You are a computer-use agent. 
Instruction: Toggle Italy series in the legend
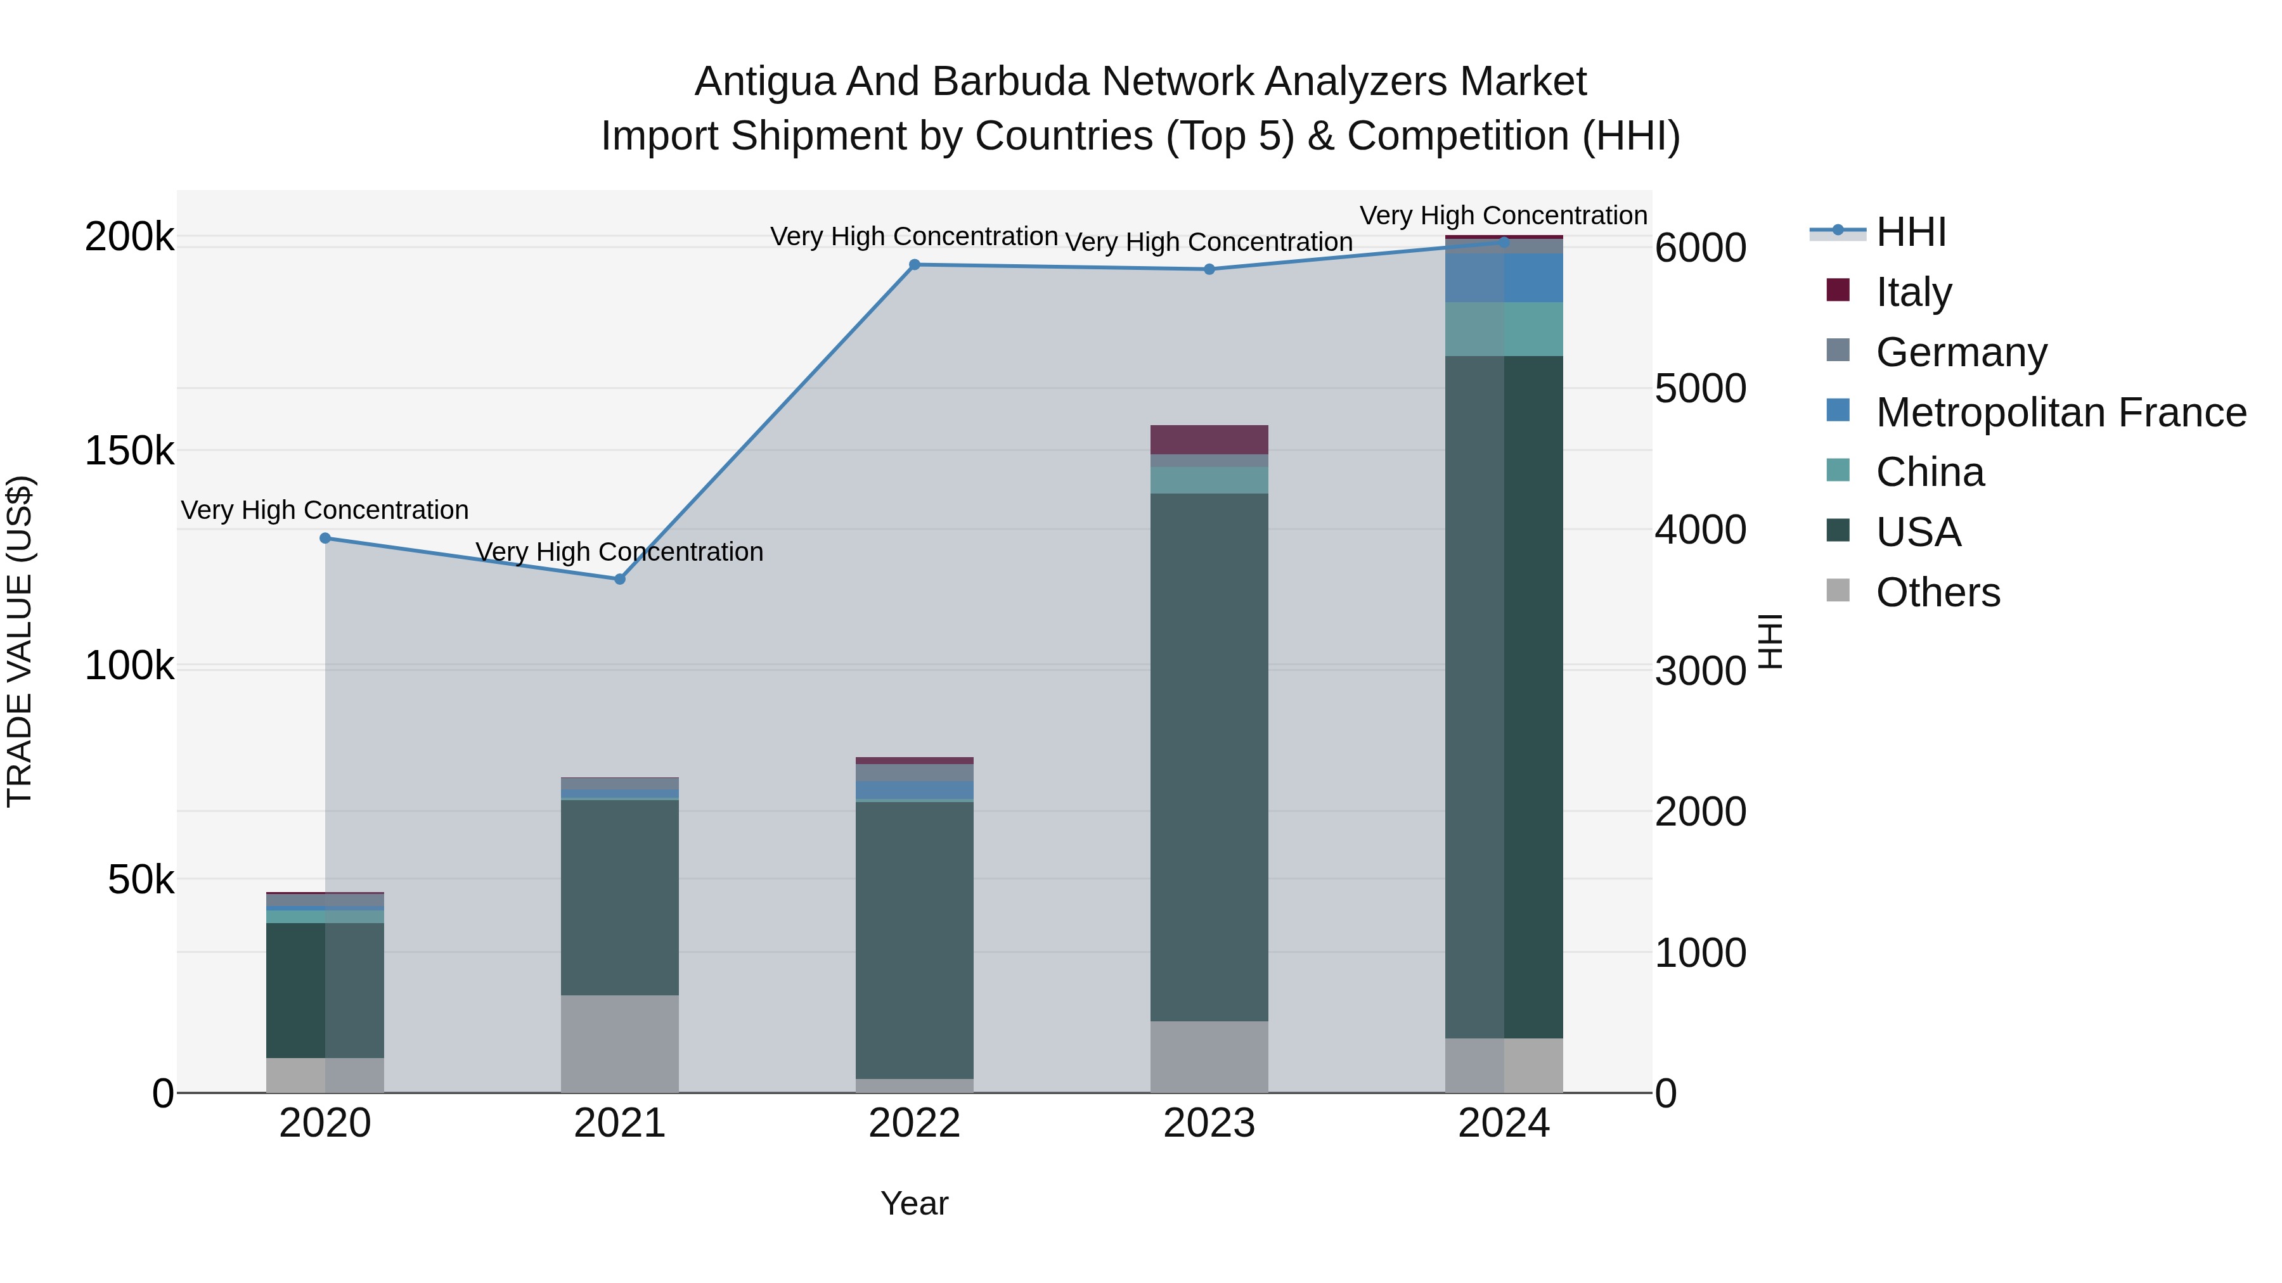point(1889,291)
